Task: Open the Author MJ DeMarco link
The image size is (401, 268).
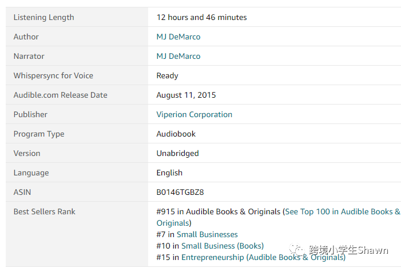Action: coord(178,37)
